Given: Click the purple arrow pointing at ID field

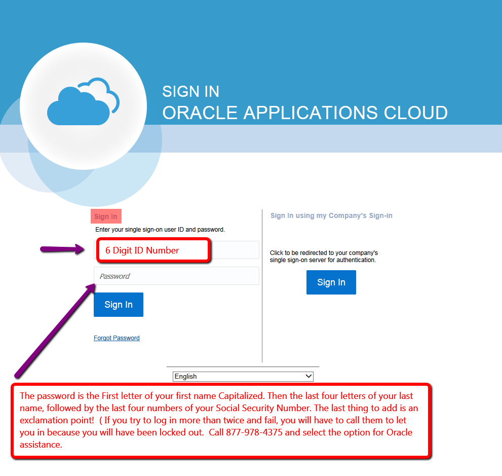Looking at the screenshot, I should coord(61,249).
